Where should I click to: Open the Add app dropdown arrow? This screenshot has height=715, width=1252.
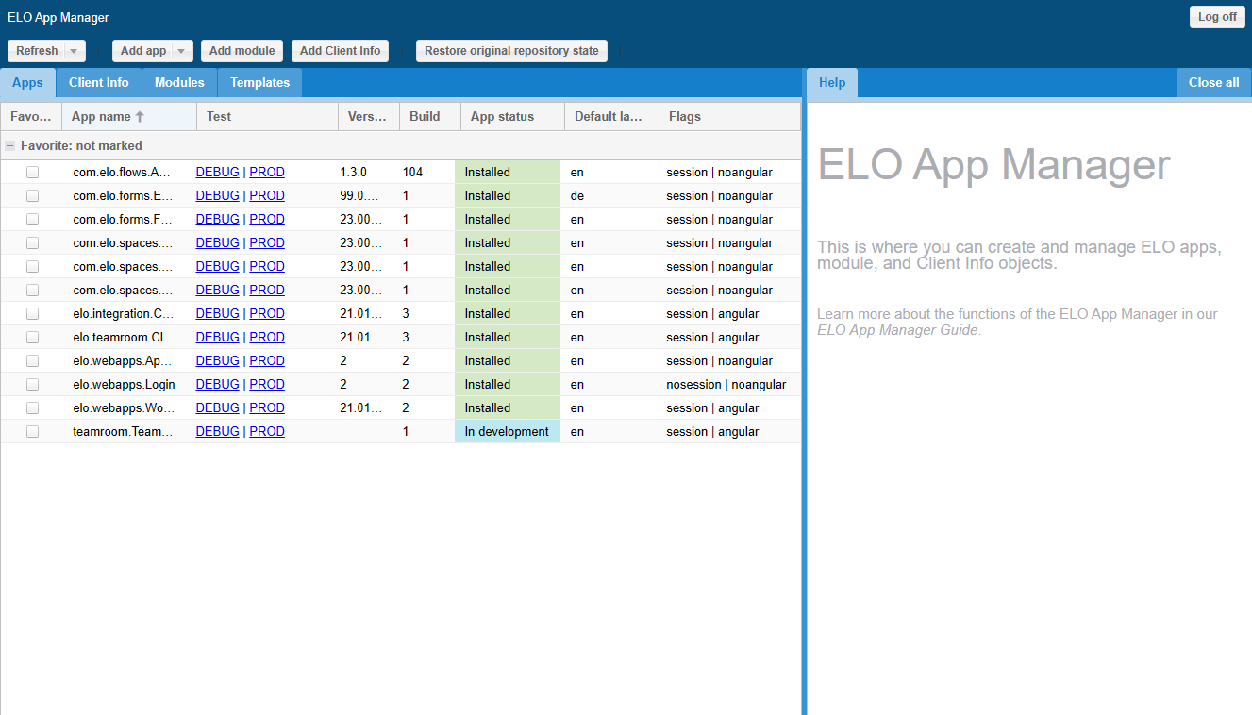pos(183,51)
